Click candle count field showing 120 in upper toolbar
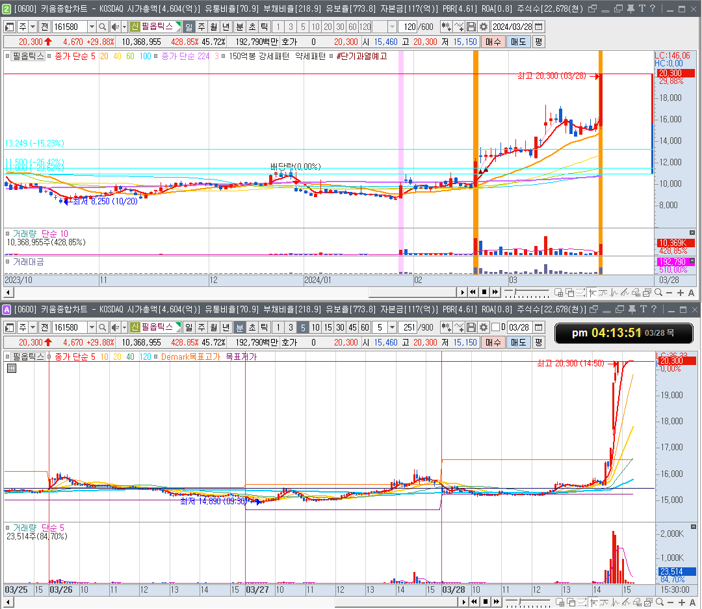The width and height of the screenshot is (702, 609). tap(409, 27)
